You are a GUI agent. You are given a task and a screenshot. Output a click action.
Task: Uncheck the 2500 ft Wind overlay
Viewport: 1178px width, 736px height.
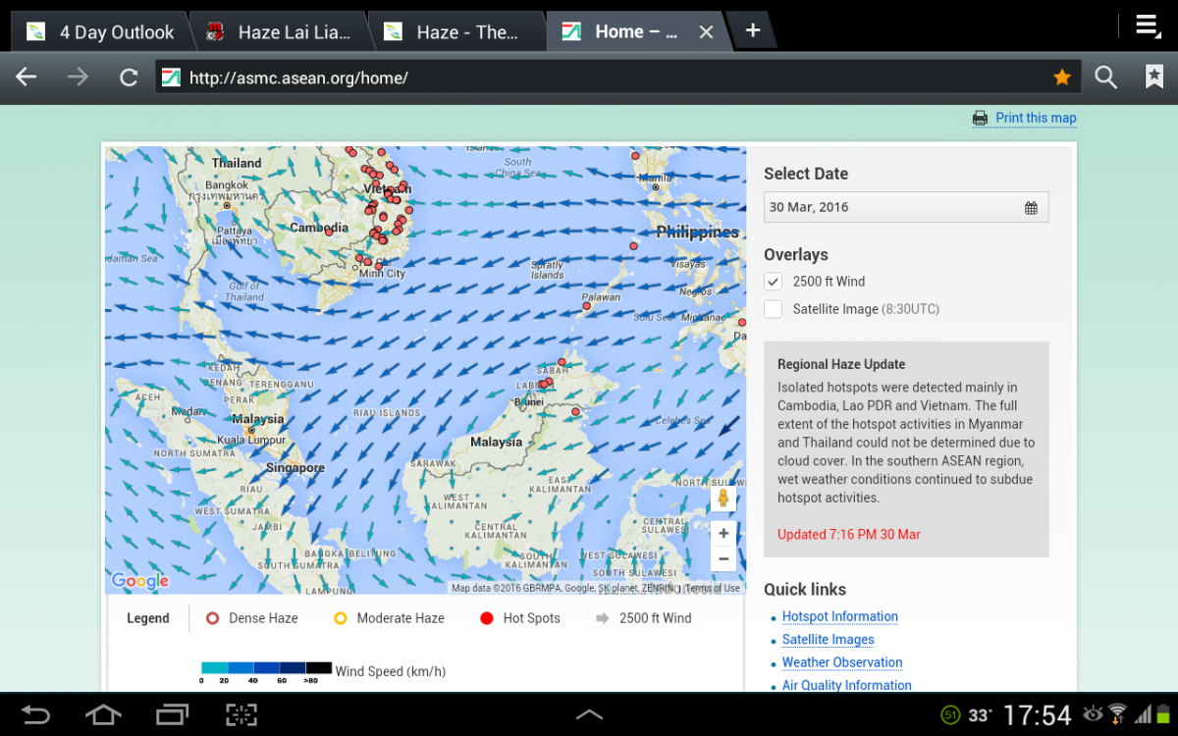pyautogui.click(x=774, y=282)
